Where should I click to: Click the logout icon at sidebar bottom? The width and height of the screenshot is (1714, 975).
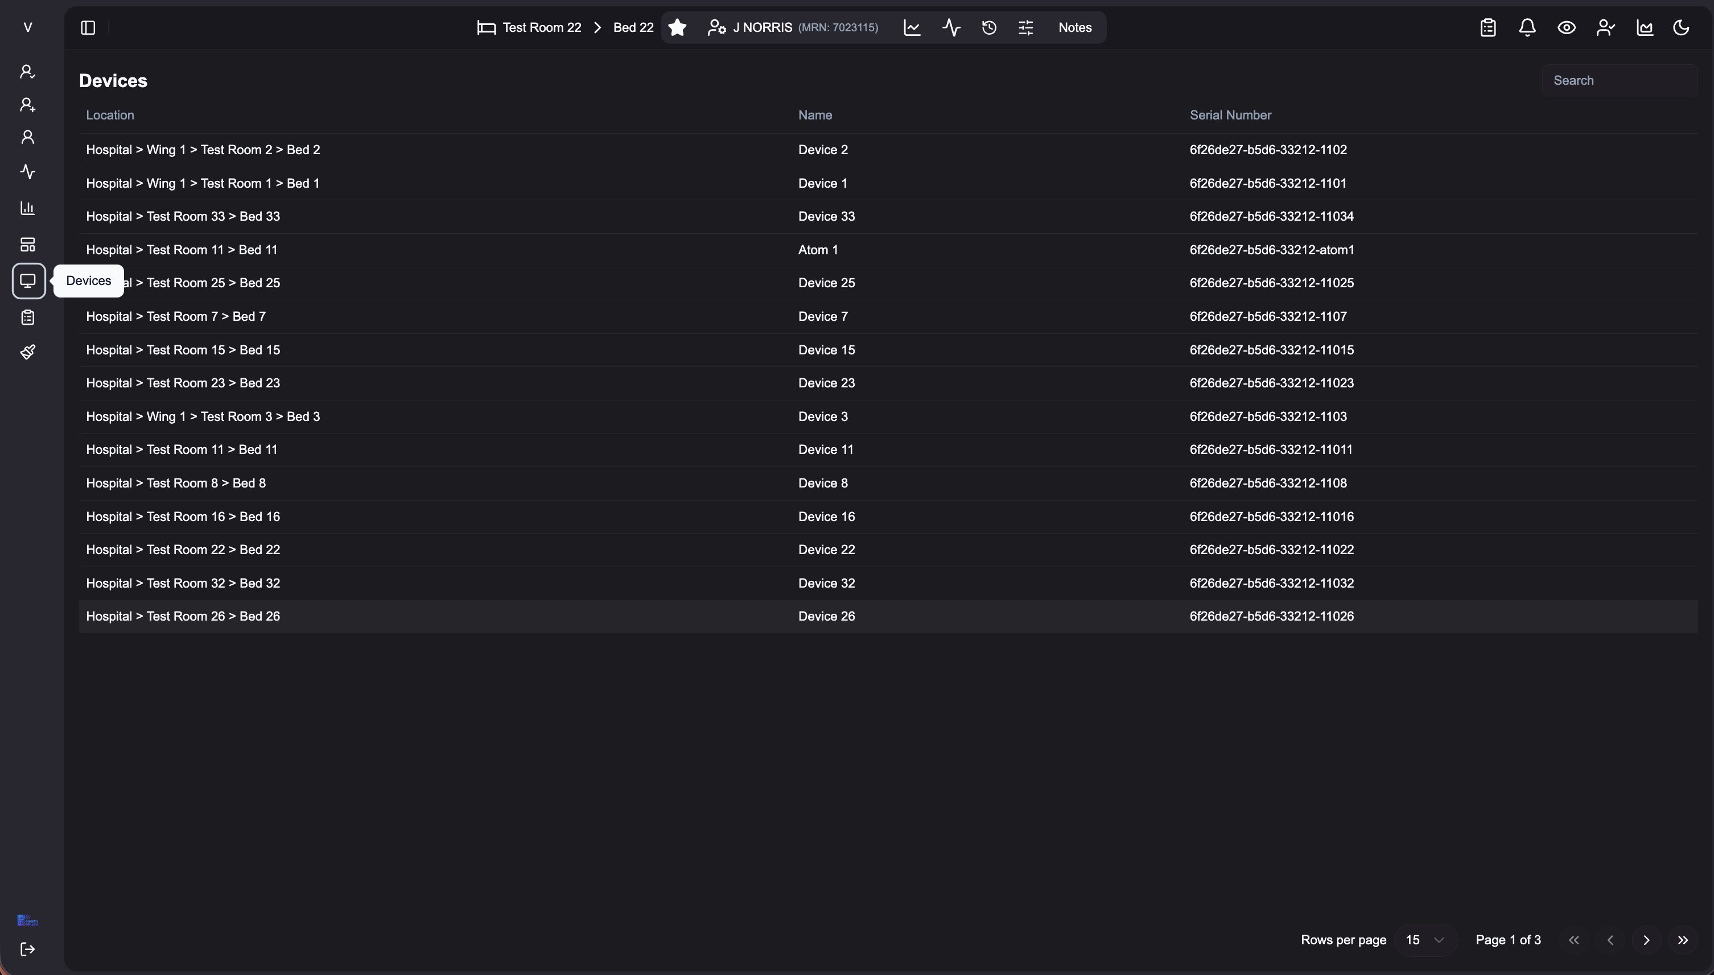tap(27, 949)
